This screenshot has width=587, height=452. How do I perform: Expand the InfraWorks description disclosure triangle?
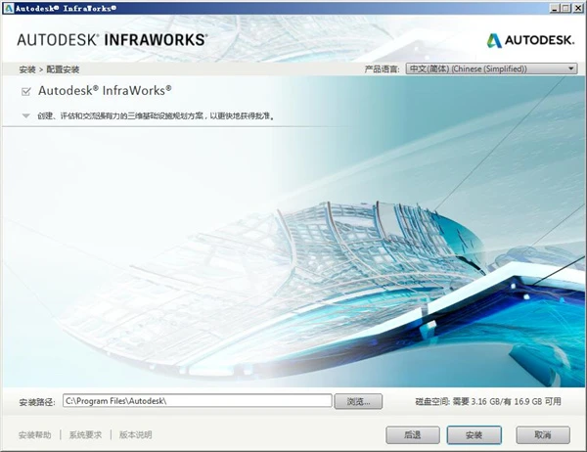(25, 116)
